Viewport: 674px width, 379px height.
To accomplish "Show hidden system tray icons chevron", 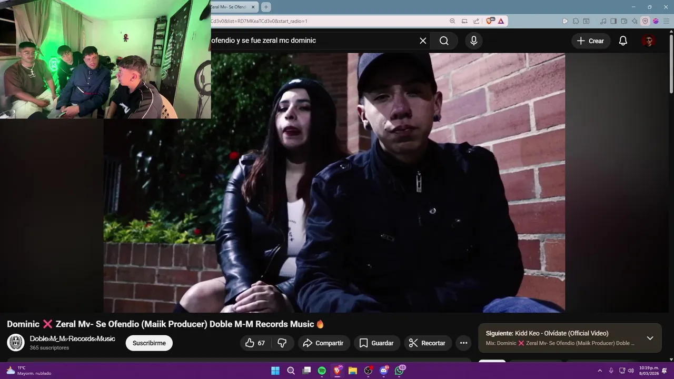I will pos(599,371).
